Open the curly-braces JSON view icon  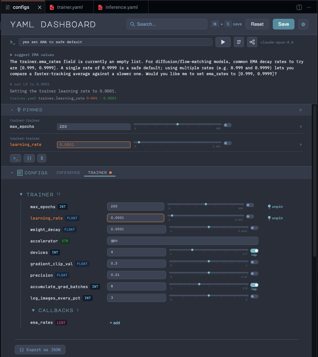coord(29,158)
